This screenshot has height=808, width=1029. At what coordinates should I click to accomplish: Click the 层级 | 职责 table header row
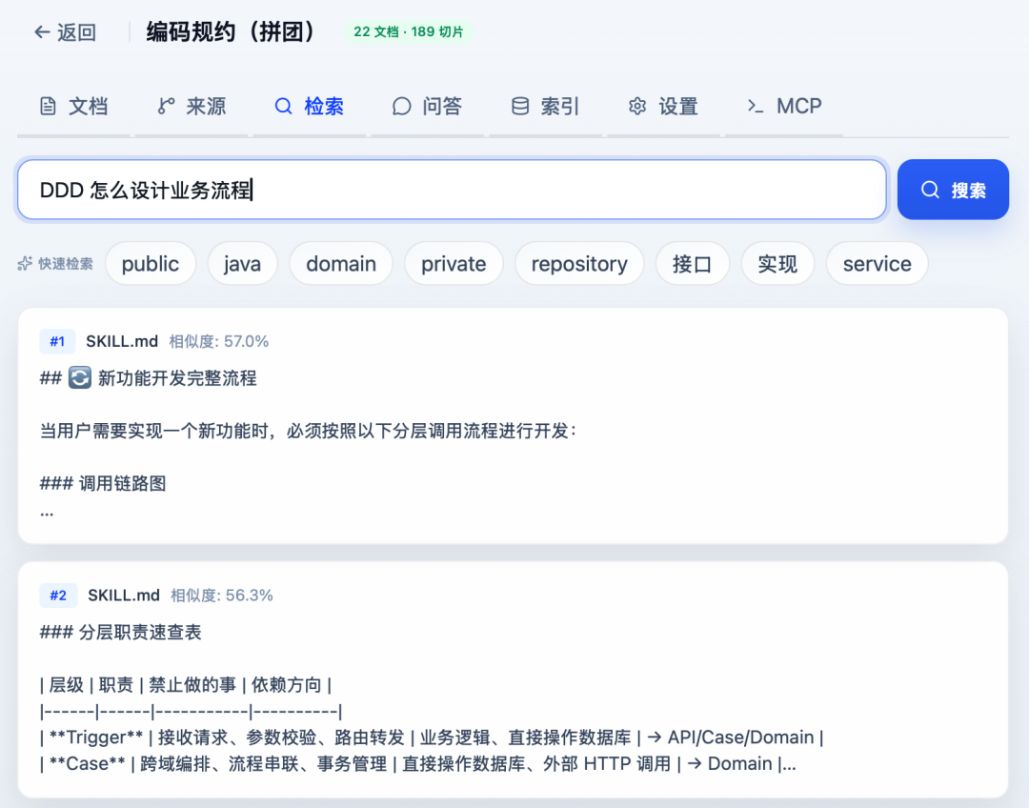click(186, 685)
